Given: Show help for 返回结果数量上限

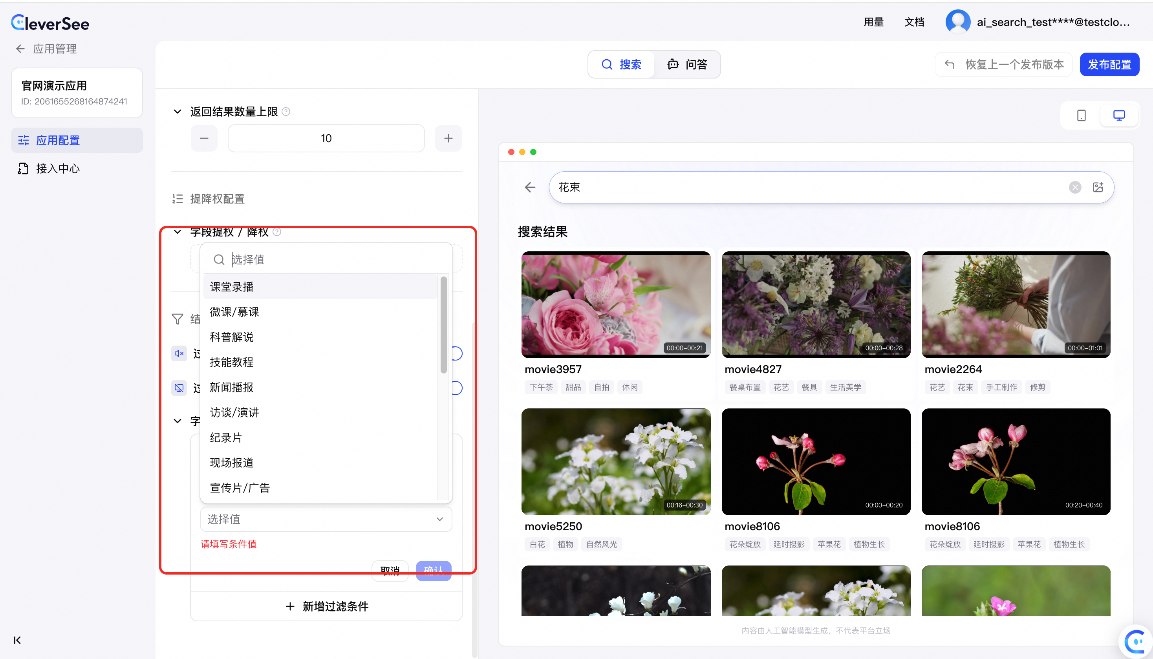Looking at the screenshot, I should click(286, 112).
